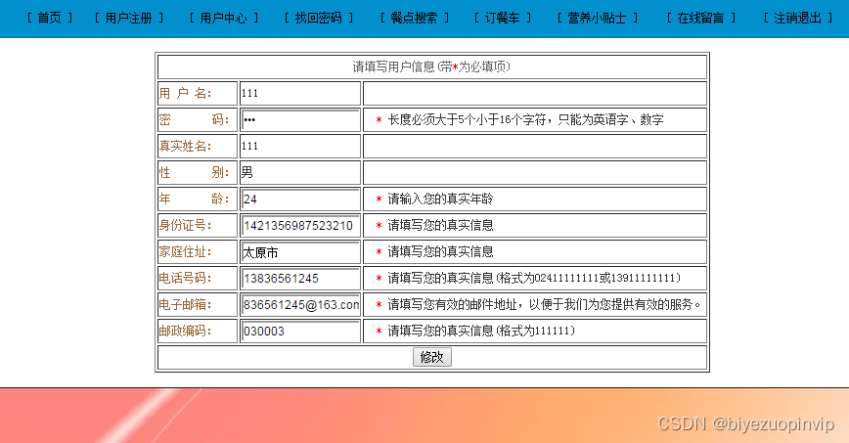Screen dimensions: 849x443
Task: Open 营养小贴士 in the nav bar
Action: 598,18
